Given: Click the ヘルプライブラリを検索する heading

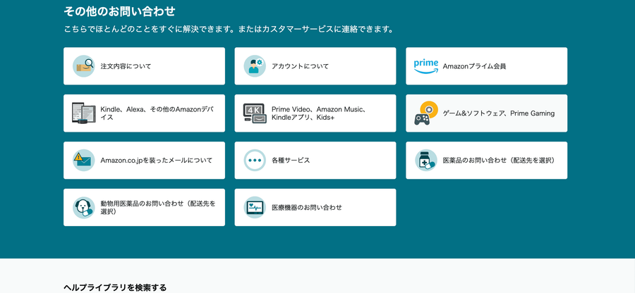Looking at the screenshot, I should coord(115,288).
